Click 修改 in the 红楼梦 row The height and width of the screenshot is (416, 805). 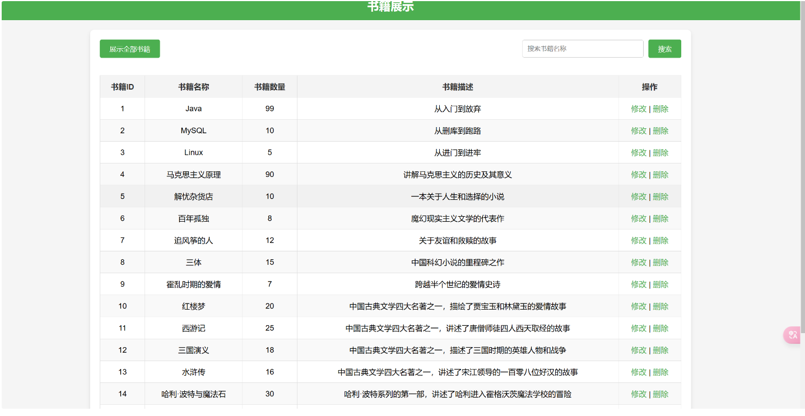pos(639,306)
